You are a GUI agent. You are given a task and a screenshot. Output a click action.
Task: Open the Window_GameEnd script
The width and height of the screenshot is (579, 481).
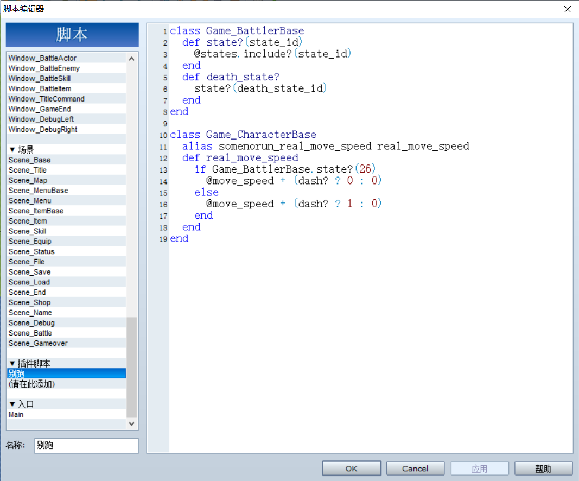66,109
